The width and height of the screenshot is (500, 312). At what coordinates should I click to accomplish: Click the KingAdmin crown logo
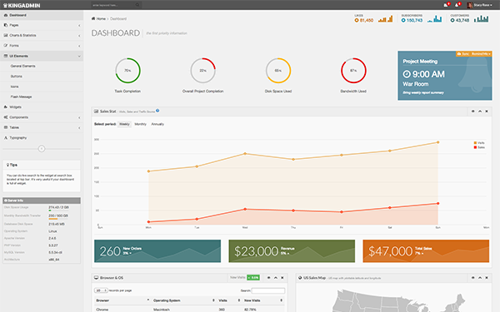tap(5, 5)
